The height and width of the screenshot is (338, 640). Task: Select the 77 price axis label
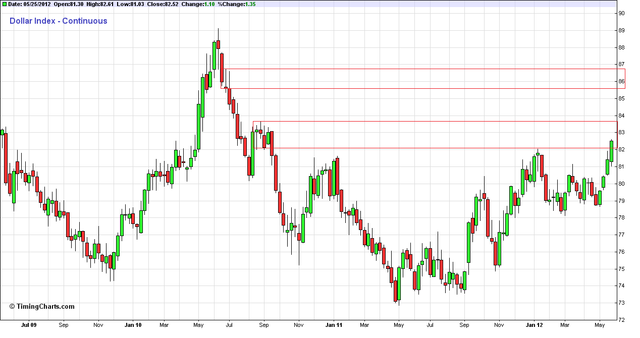[621, 235]
